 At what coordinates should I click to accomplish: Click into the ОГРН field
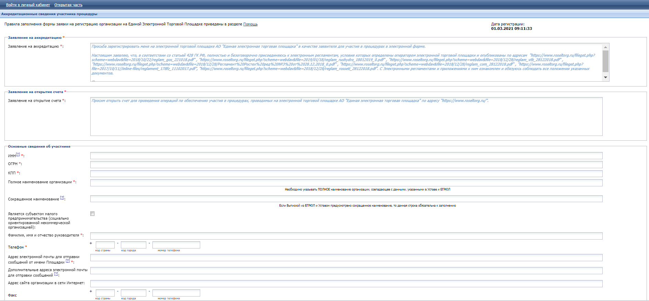point(346,165)
